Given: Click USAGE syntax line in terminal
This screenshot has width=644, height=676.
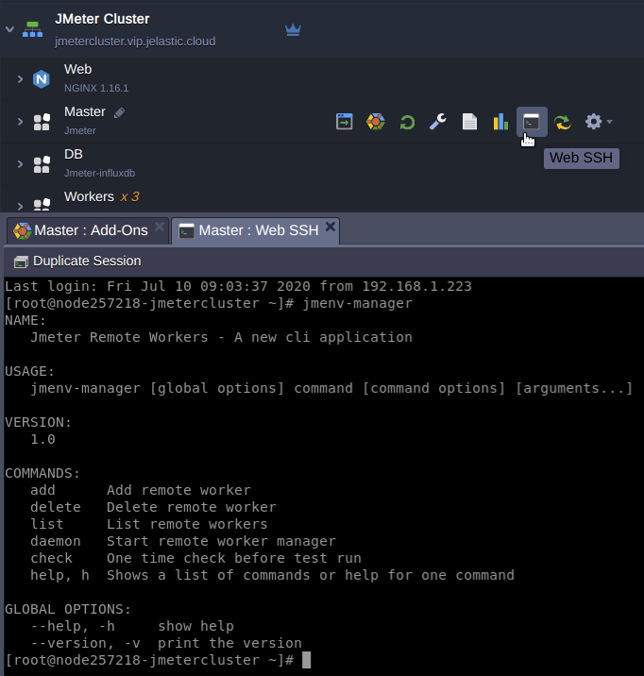Looking at the screenshot, I should [x=331, y=388].
